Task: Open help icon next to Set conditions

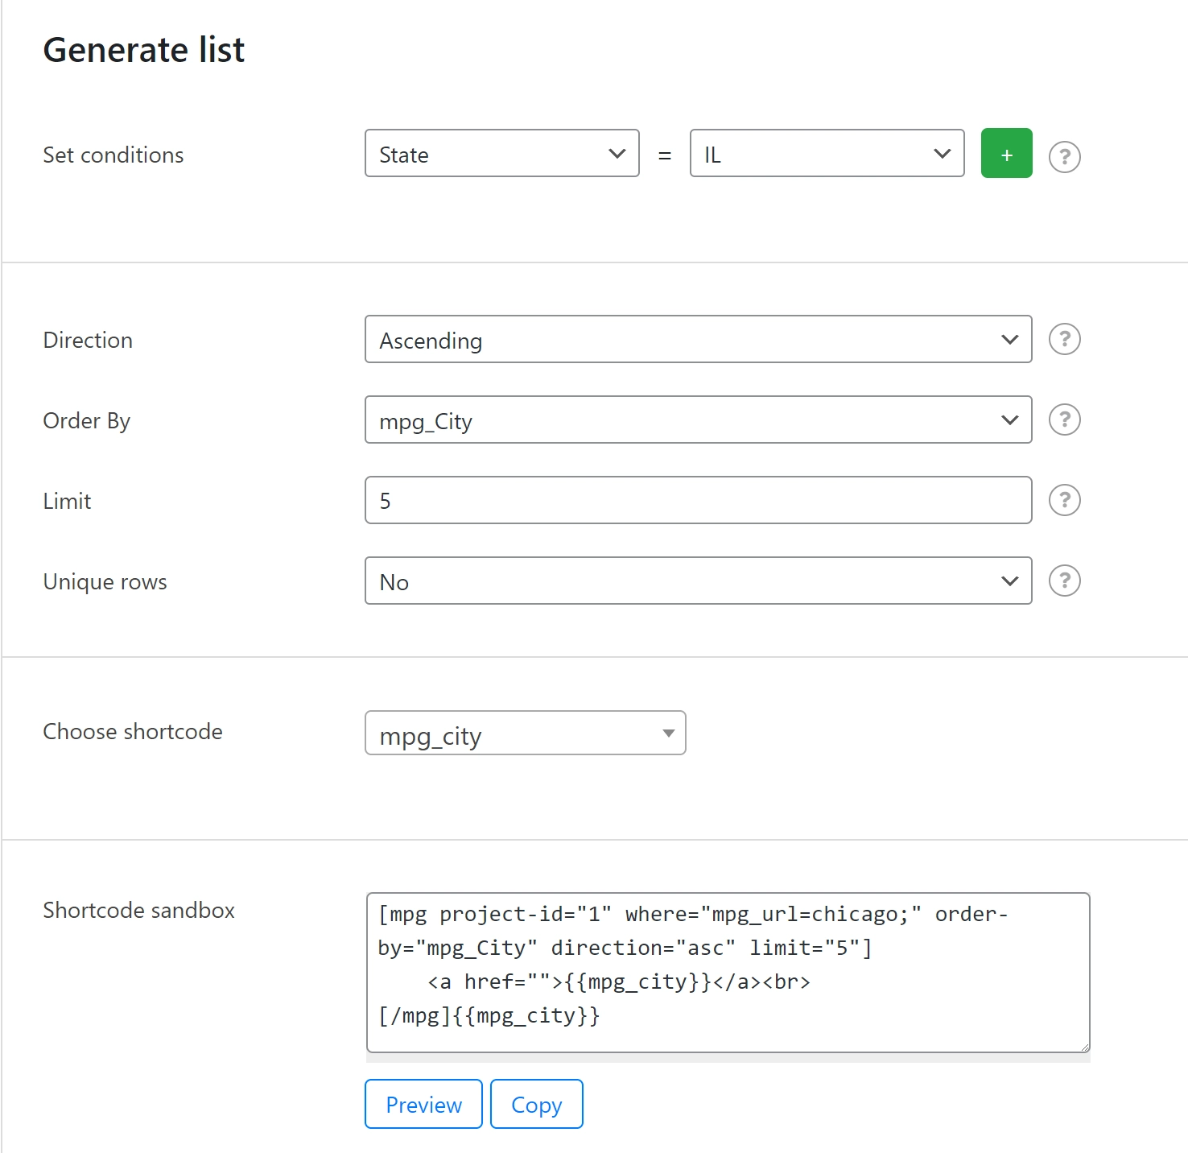Action: 1064,156
